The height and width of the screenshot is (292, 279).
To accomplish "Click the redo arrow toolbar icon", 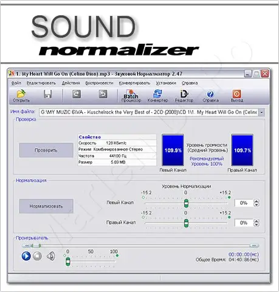I will coord(77,94).
